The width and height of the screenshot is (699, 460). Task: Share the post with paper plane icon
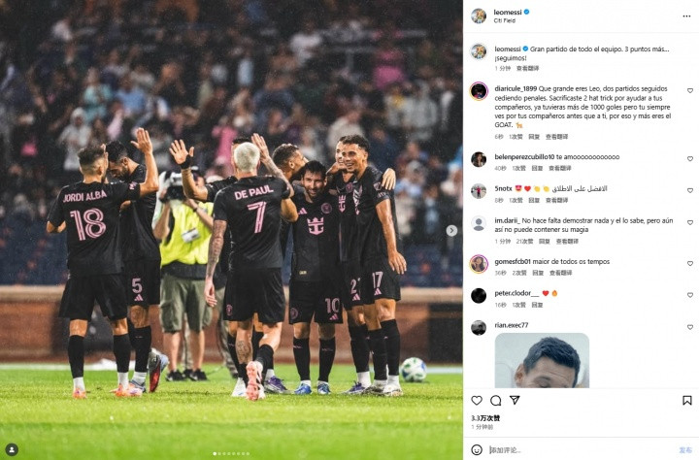[x=515, y=400]
